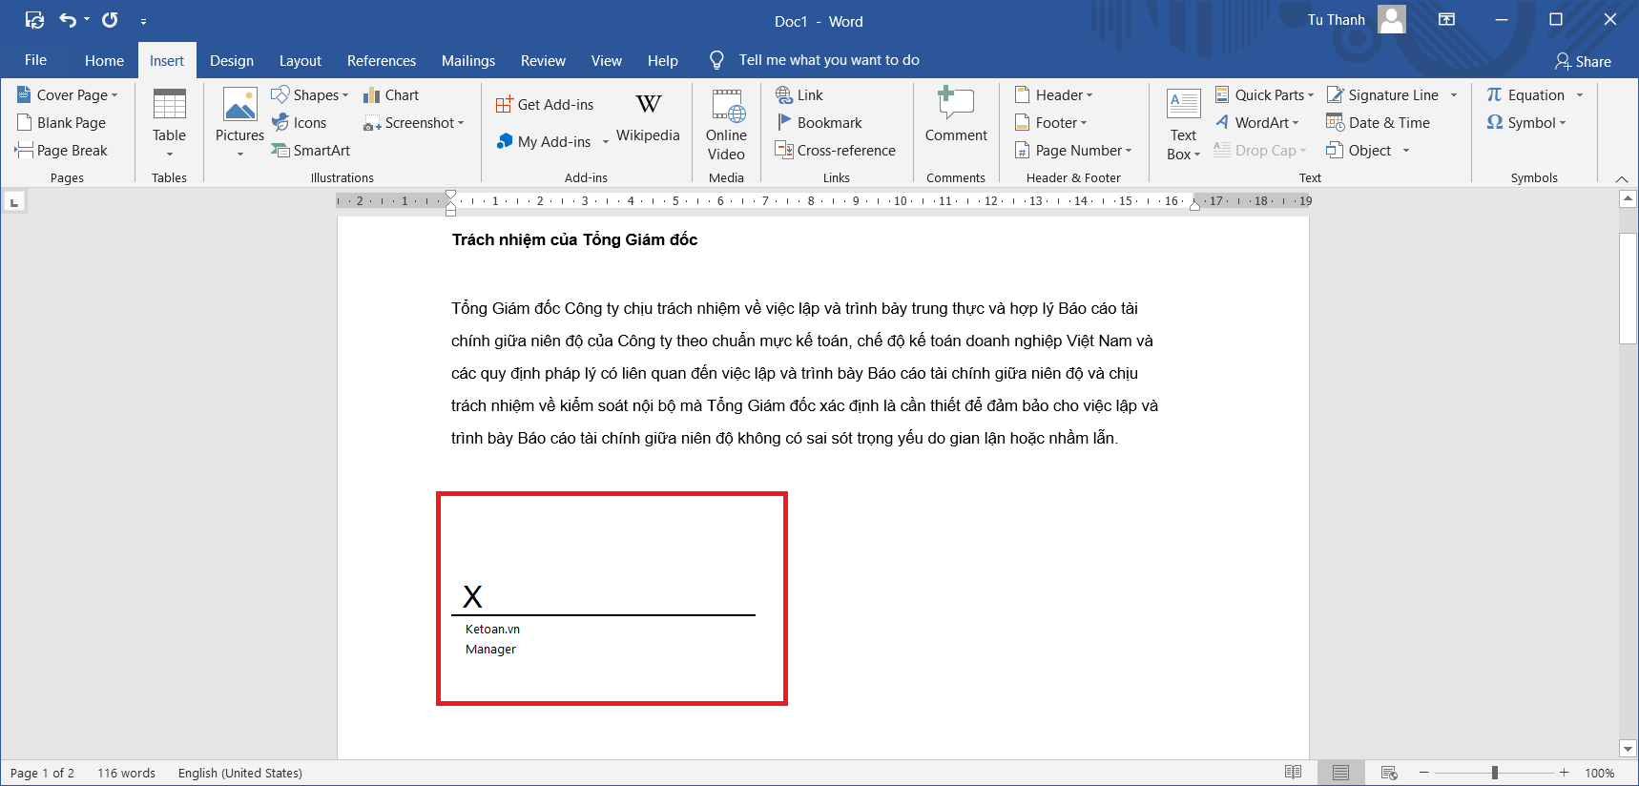
Task: Insert a Page Break
Action: pos(62,151)
